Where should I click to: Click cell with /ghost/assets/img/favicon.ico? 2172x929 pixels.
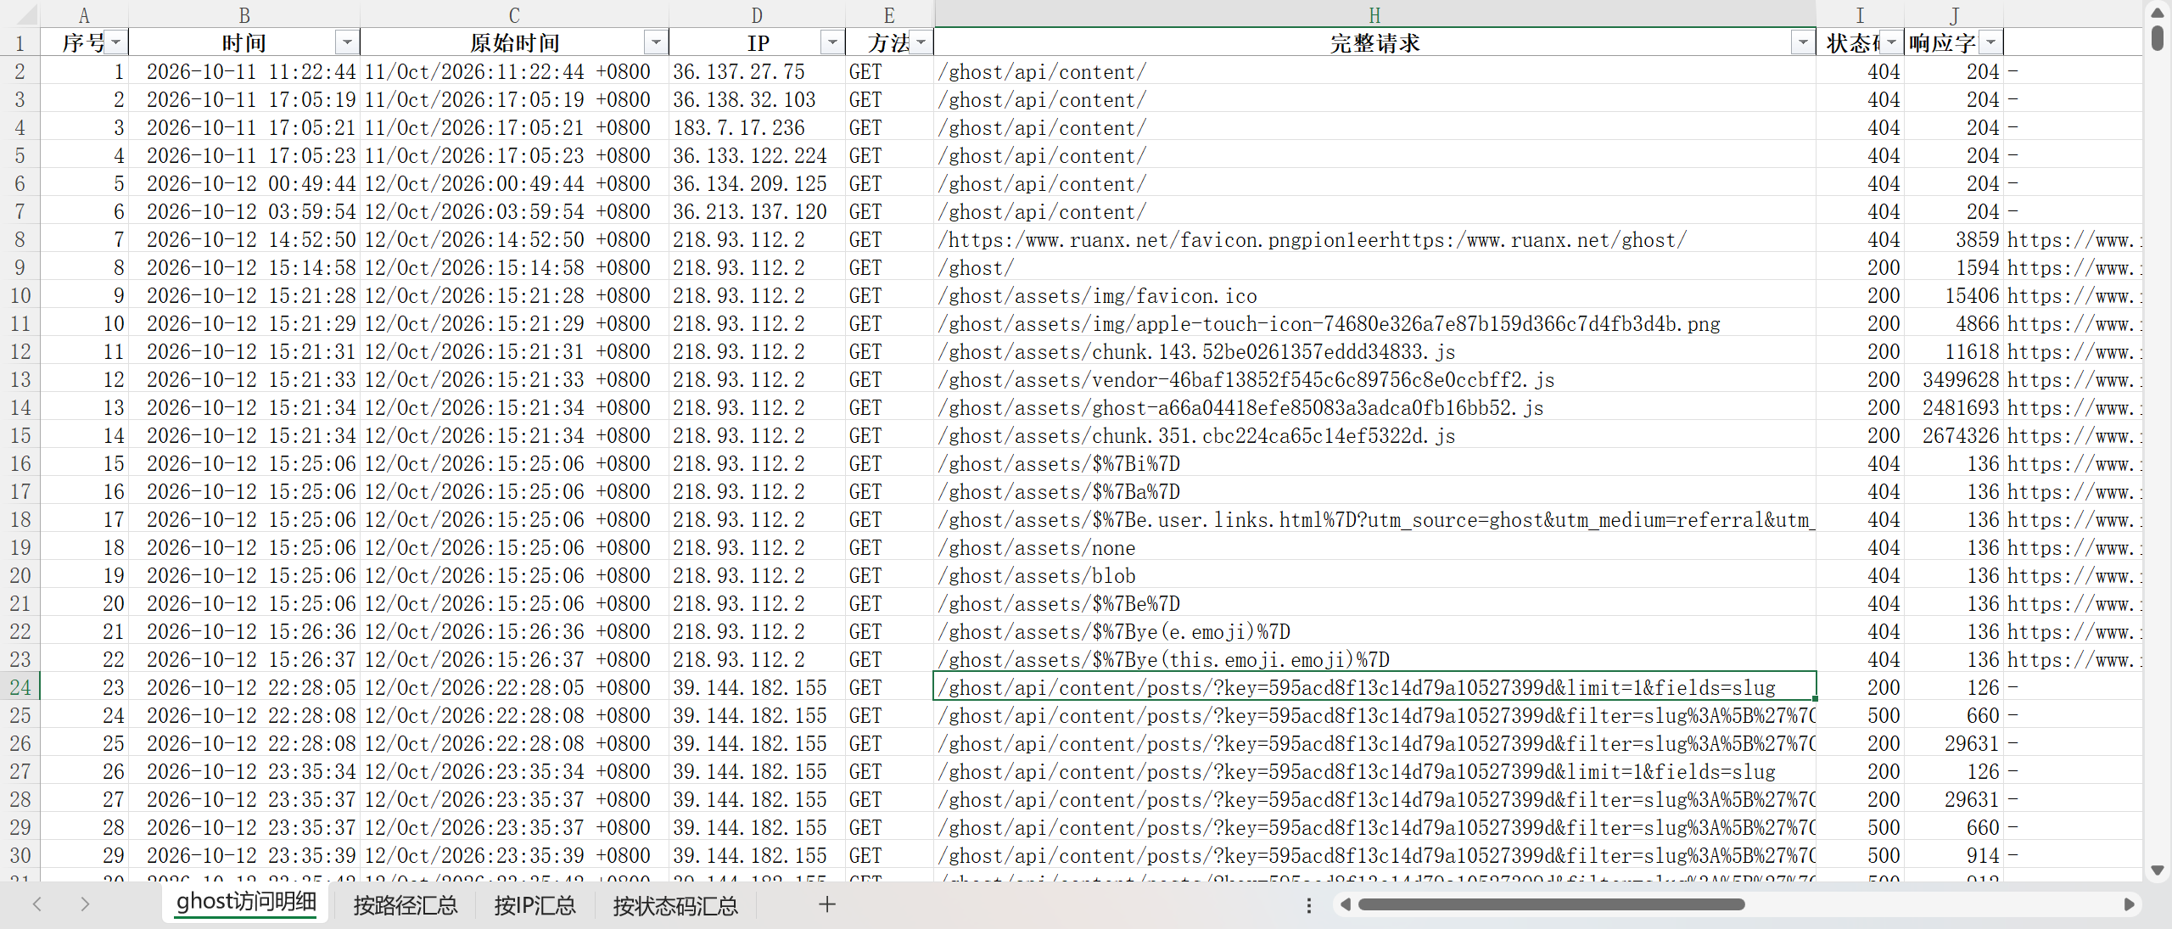(1374, 295)
